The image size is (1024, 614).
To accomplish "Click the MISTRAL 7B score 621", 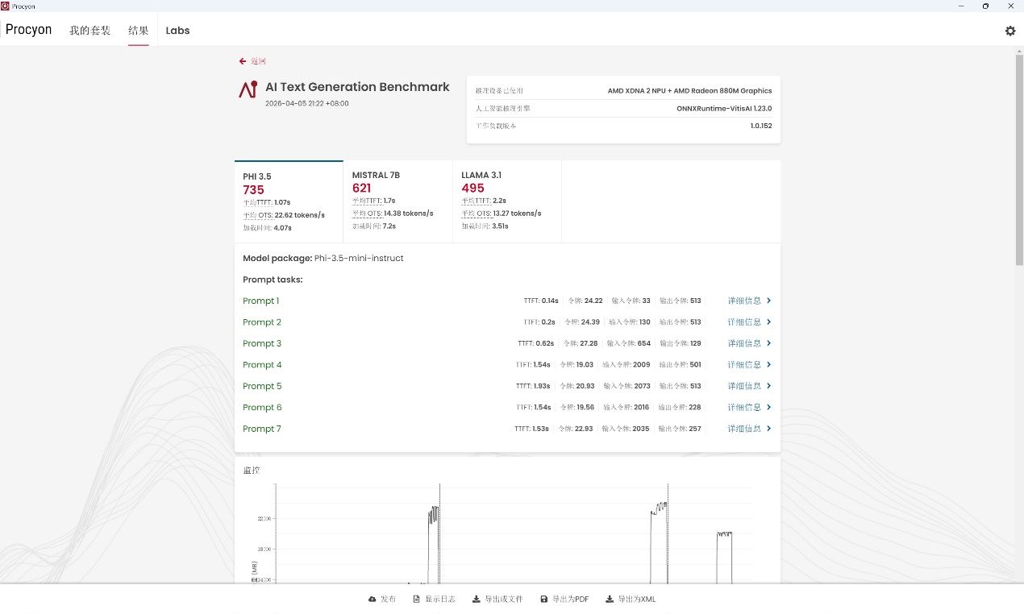I will [361, 189].
